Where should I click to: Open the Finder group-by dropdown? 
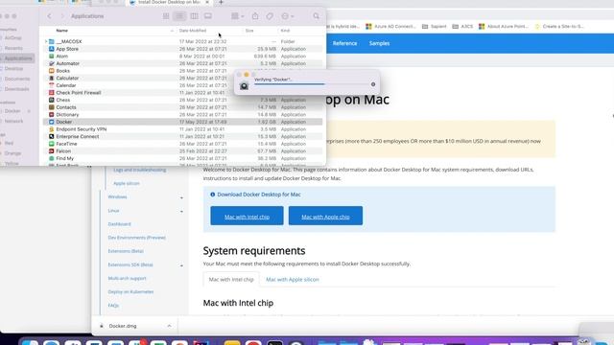(237, 16)
